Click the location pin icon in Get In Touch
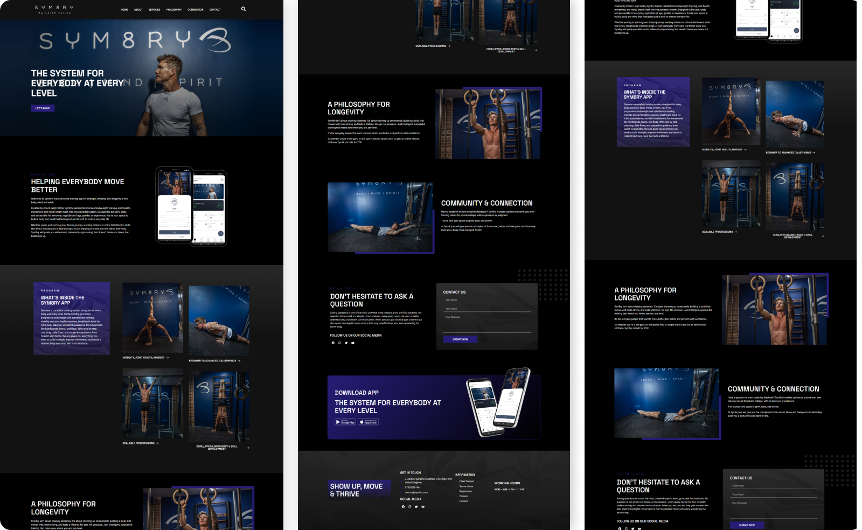This screenshot has height=530, width=862. [x=401, y=481]
